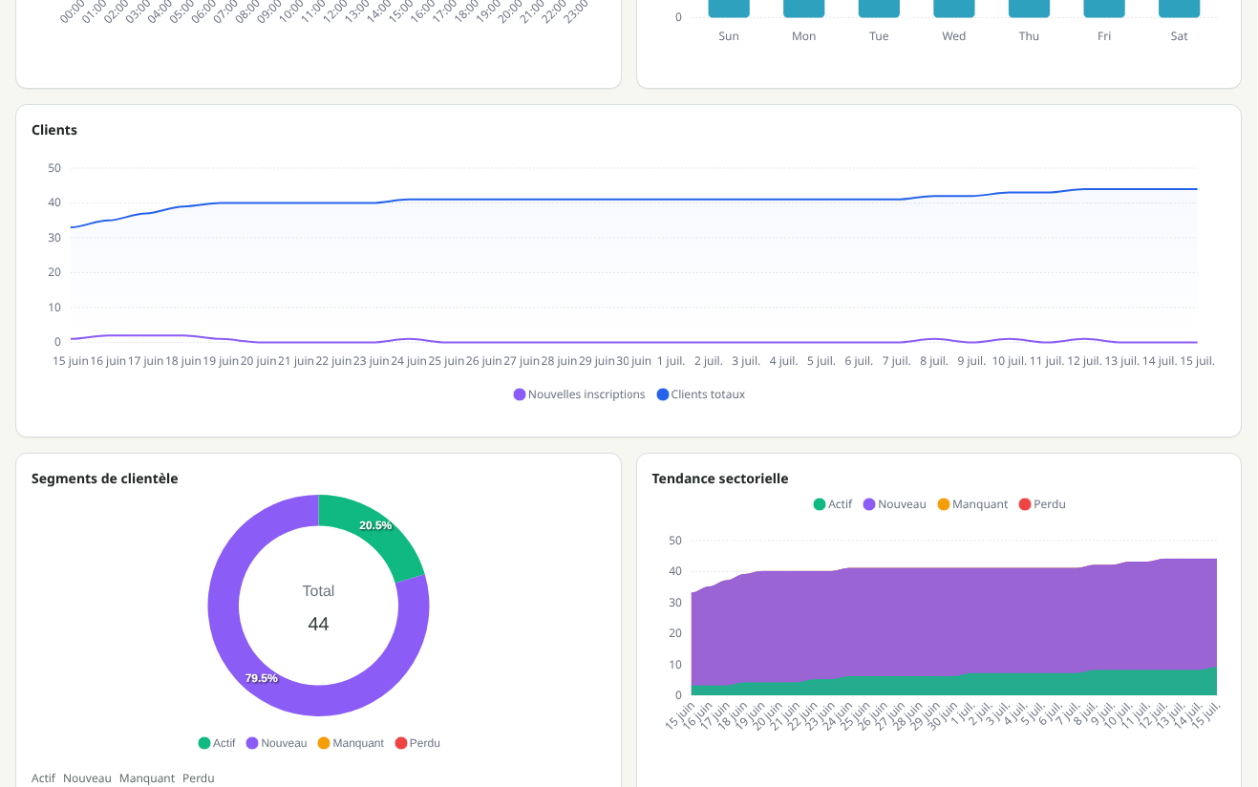The height and width of the screenshot is (787, 1258).
Task: Click the green Actif area in Tendance sectorielle
Action: pyautogui.click(x=953, y=685)
